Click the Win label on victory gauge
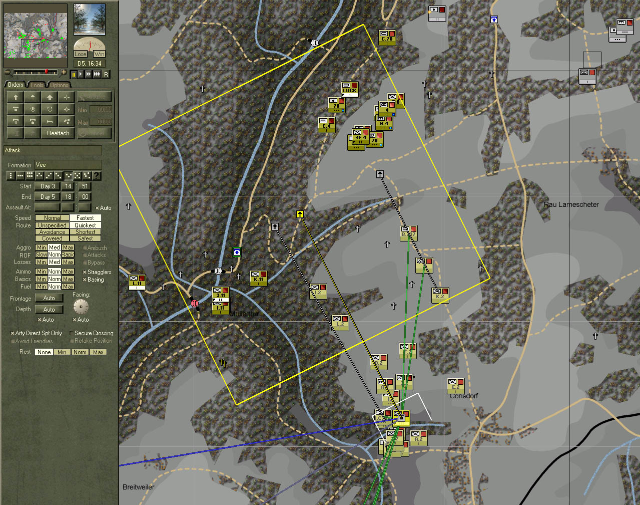This screenshot has width=640, height=505. point(99,54)
